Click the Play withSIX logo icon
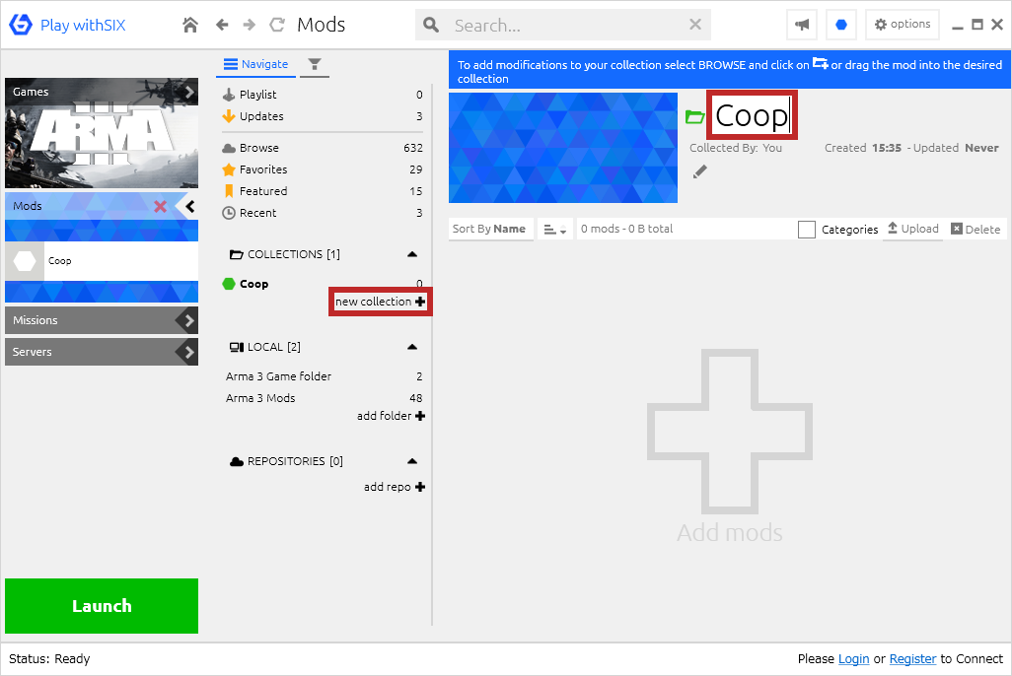 21,26
